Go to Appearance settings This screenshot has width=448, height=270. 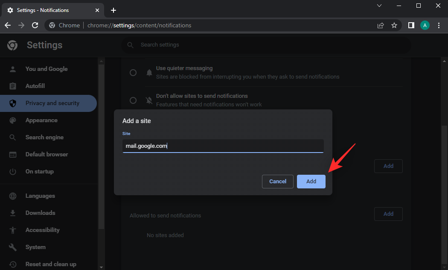(41, 120)
